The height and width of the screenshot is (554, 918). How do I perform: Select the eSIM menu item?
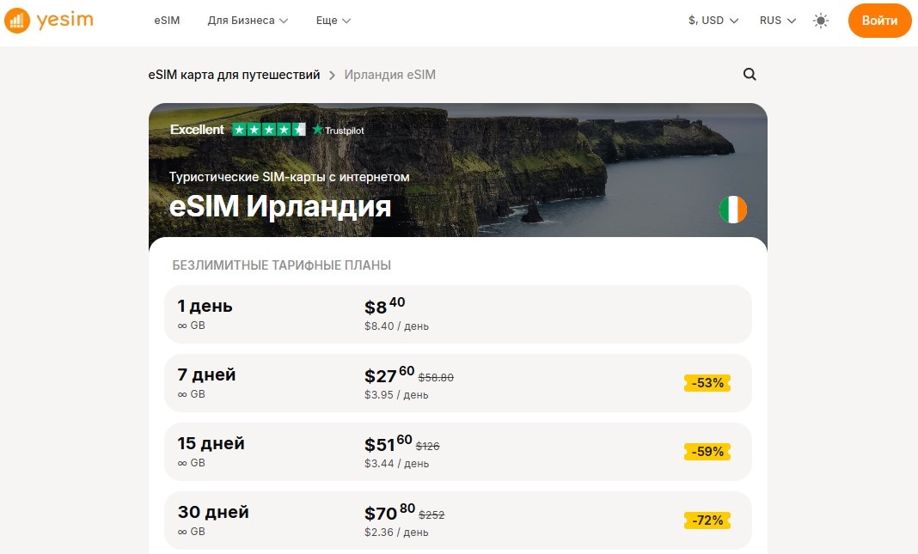coord(167,20)
